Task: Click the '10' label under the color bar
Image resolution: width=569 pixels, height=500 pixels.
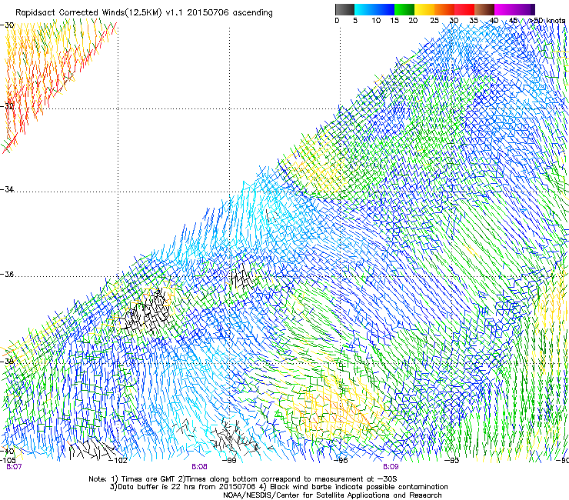Action: click(x=376, y=21)
